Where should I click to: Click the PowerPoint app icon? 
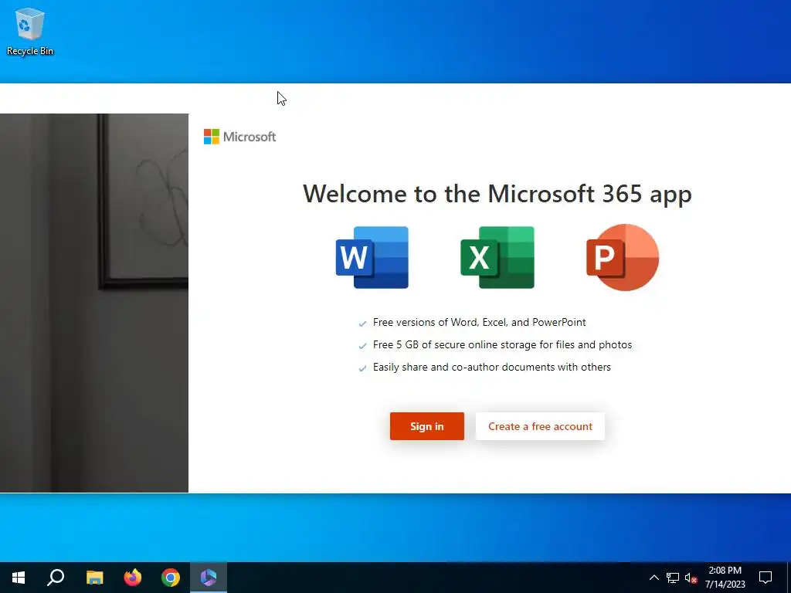623,257
